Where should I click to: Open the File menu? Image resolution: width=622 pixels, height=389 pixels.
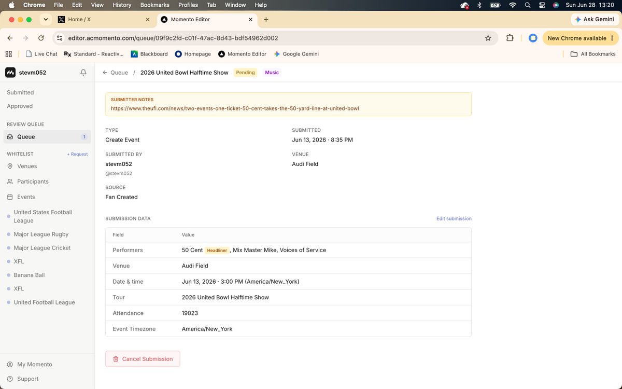coord(59,5)
